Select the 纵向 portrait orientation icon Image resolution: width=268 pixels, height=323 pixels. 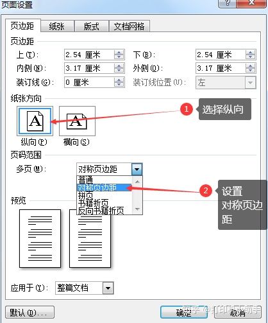[35, 121]
